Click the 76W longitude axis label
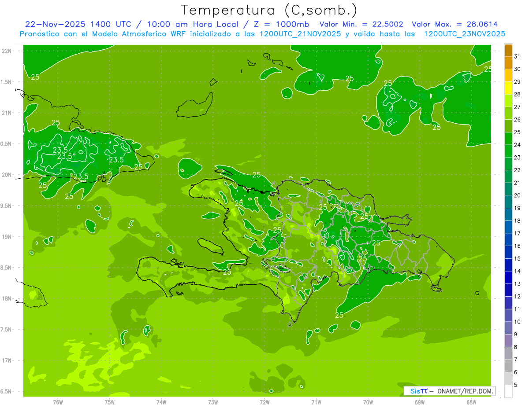 pos(58,402)
